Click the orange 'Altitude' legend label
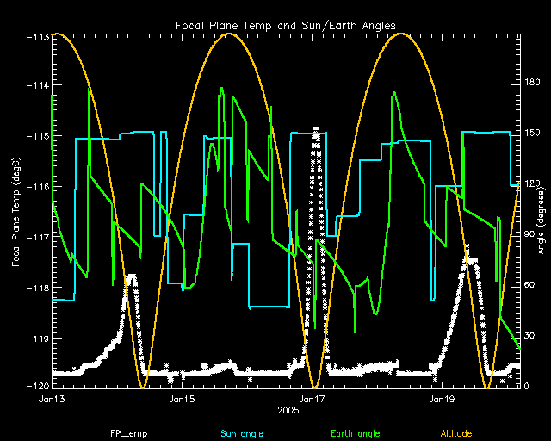 [x=455, y=432]
